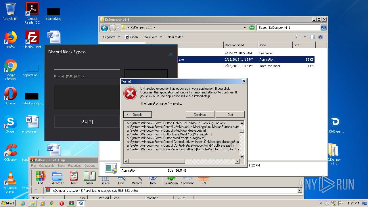Expand WinRAR path dropdown
This screenshot has width=368, height=207.
click(x=300, y=190)
